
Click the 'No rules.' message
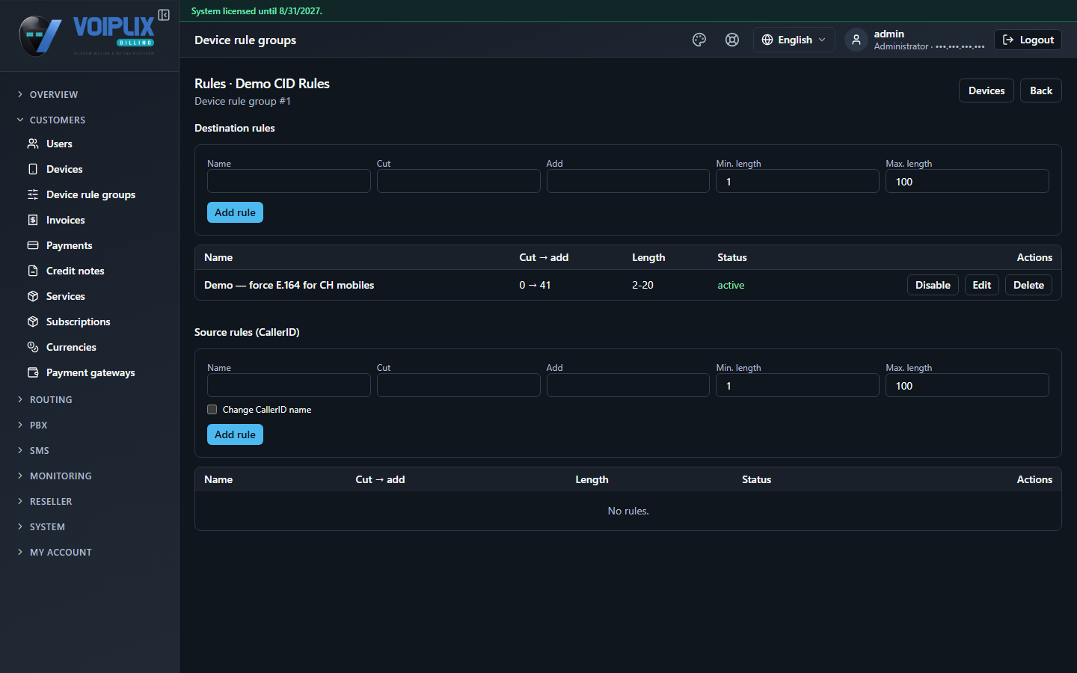[x=628, y=511]
